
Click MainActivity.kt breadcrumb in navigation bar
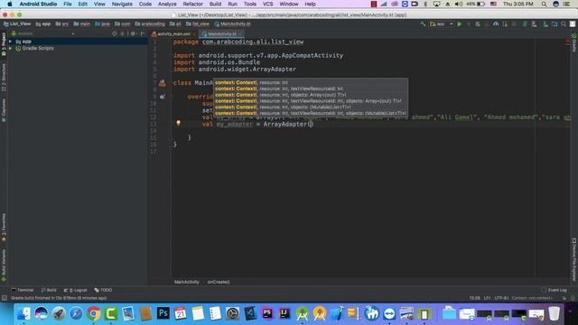tap(232, 24)
